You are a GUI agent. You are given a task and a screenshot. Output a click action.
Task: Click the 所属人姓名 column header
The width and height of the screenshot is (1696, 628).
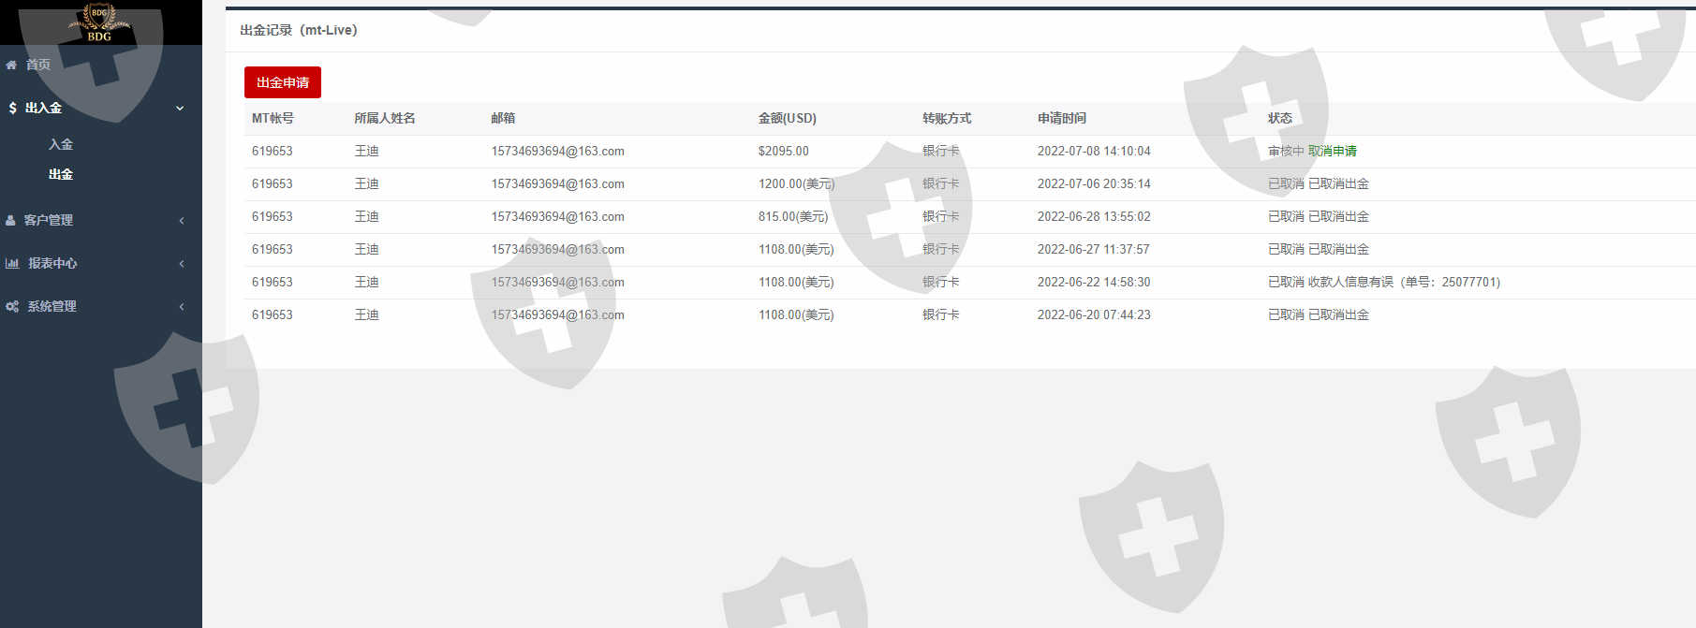(385, 118)
